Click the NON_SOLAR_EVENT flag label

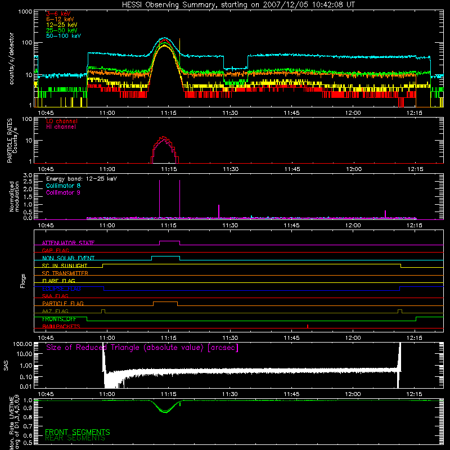coord(68,258)
